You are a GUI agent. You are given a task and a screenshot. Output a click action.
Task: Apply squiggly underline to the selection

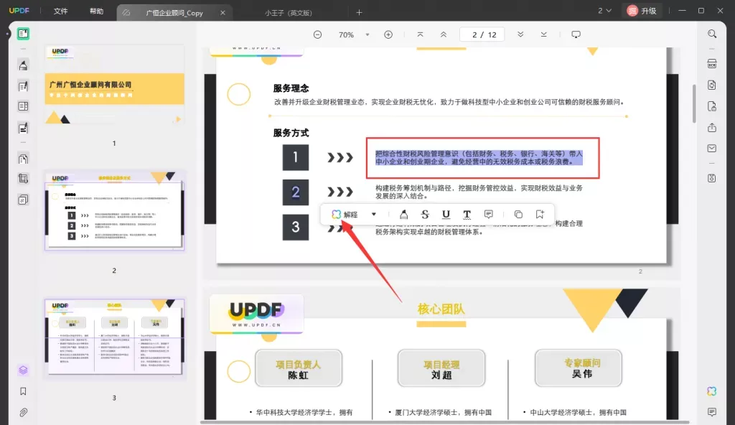coord(467,214)
